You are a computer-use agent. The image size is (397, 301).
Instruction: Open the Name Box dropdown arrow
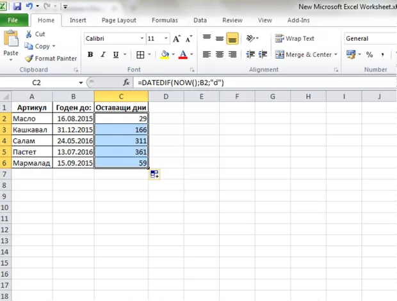coord(80,83)
